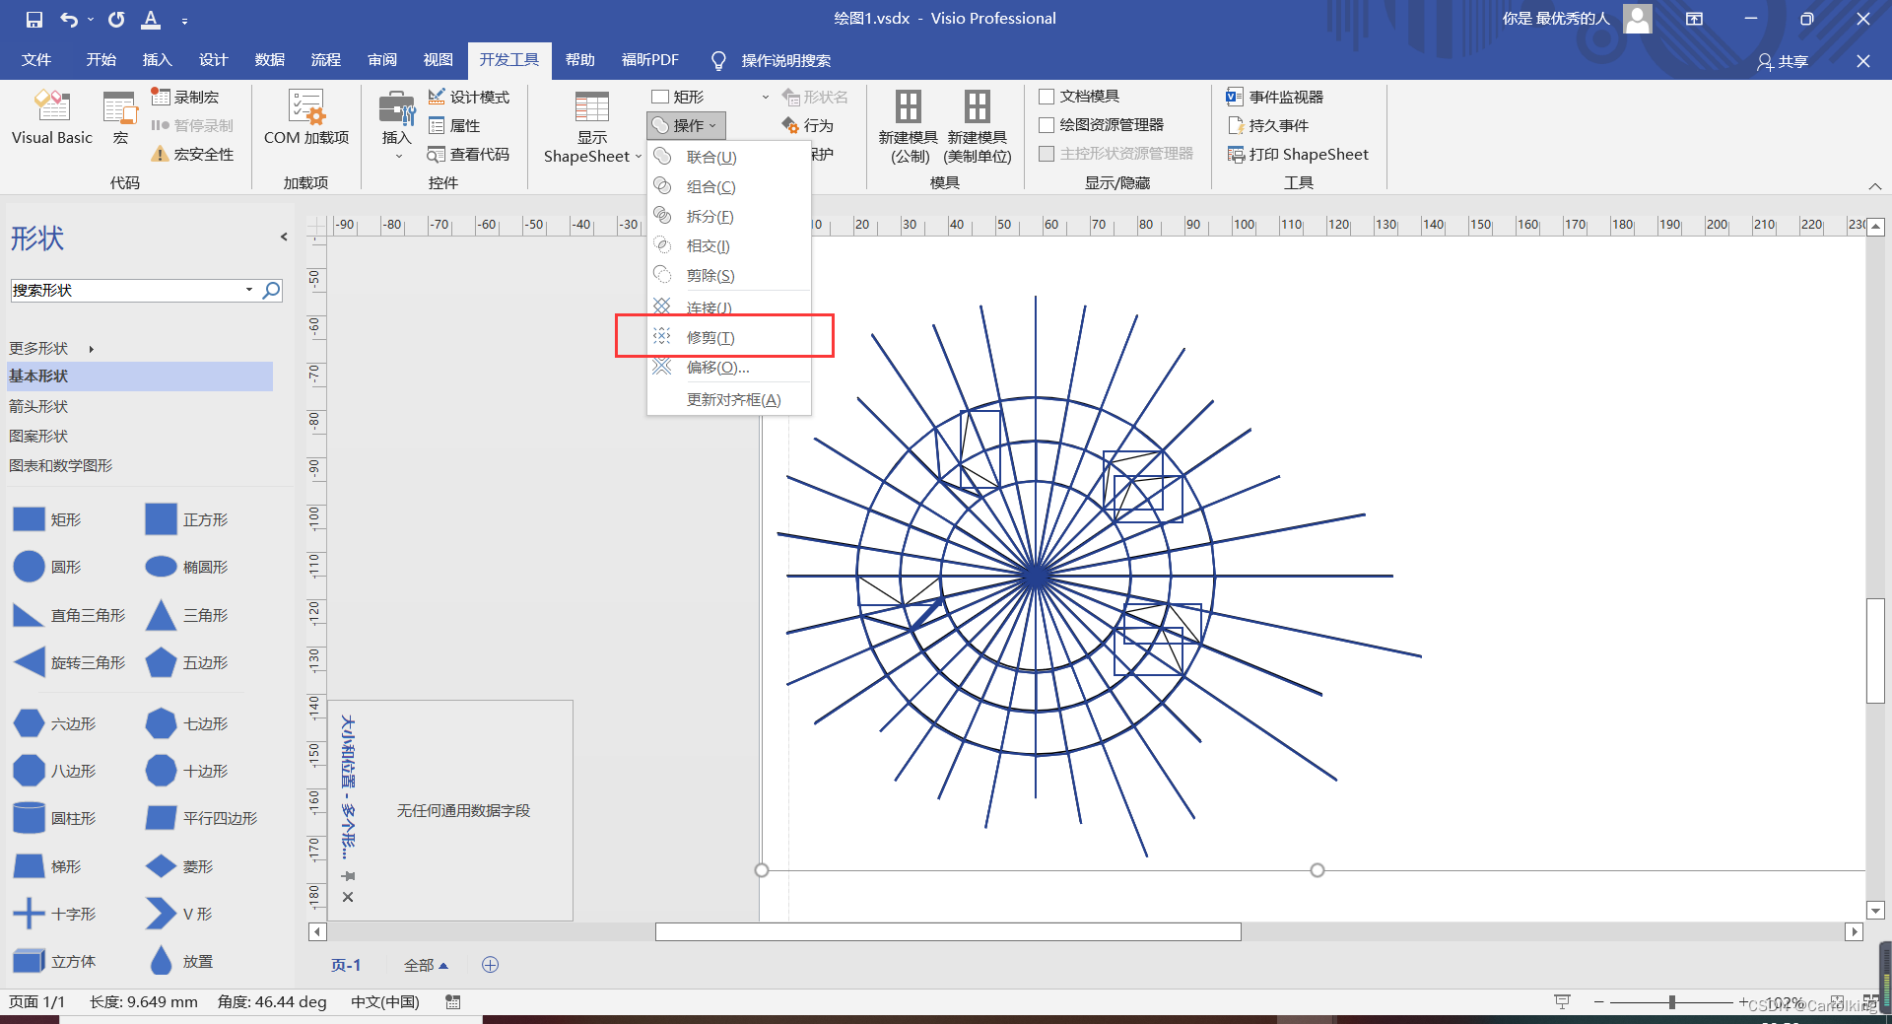Switch to the 设计 ribbon tab
The width and height of the screenshot is (1892, 1024).
pyautogui.click(x=213, y=60)
